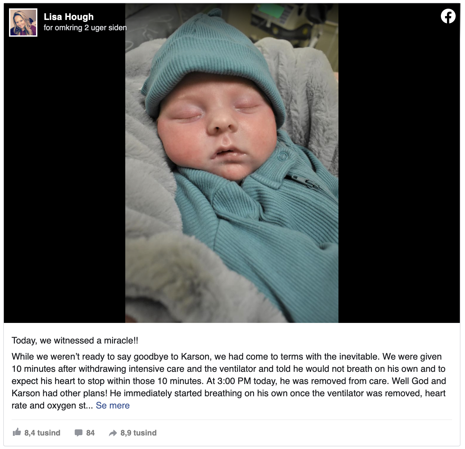This screenshot has width=465, height=449.
Task: Click the share arrow icon
Action: [113, 433]
